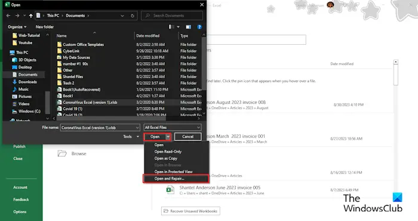
Task: Open Music in sidebar
Action: [20, 90]
